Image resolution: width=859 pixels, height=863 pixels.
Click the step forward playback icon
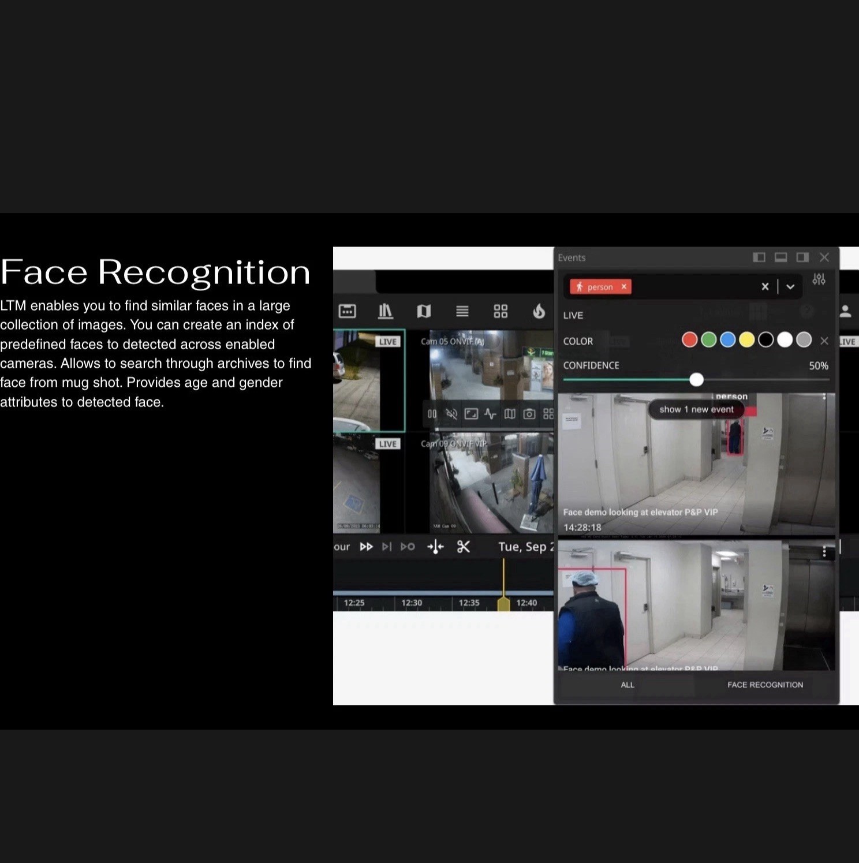pyautogui.click(x=387, y=547)
